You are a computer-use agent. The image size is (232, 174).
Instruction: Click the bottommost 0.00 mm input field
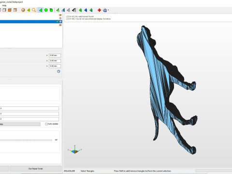click(x=55, y=66)
